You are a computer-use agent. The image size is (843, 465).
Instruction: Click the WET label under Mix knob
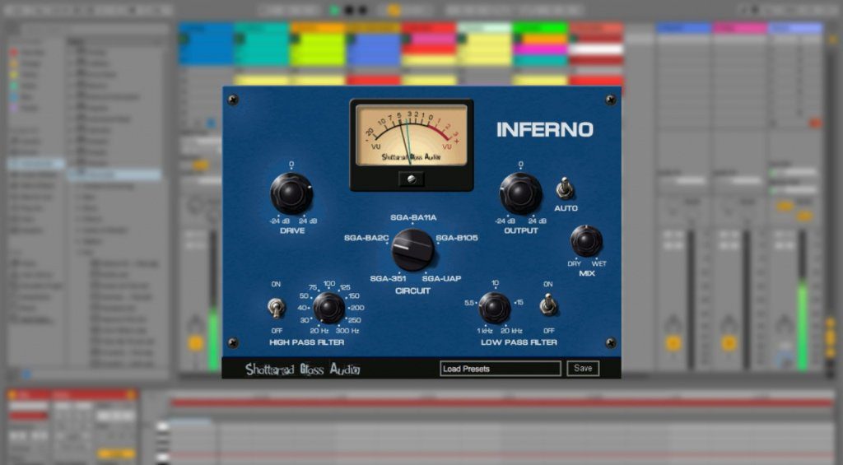(599, 264)
